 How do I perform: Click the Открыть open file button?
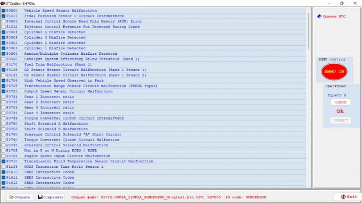(20, 197)
